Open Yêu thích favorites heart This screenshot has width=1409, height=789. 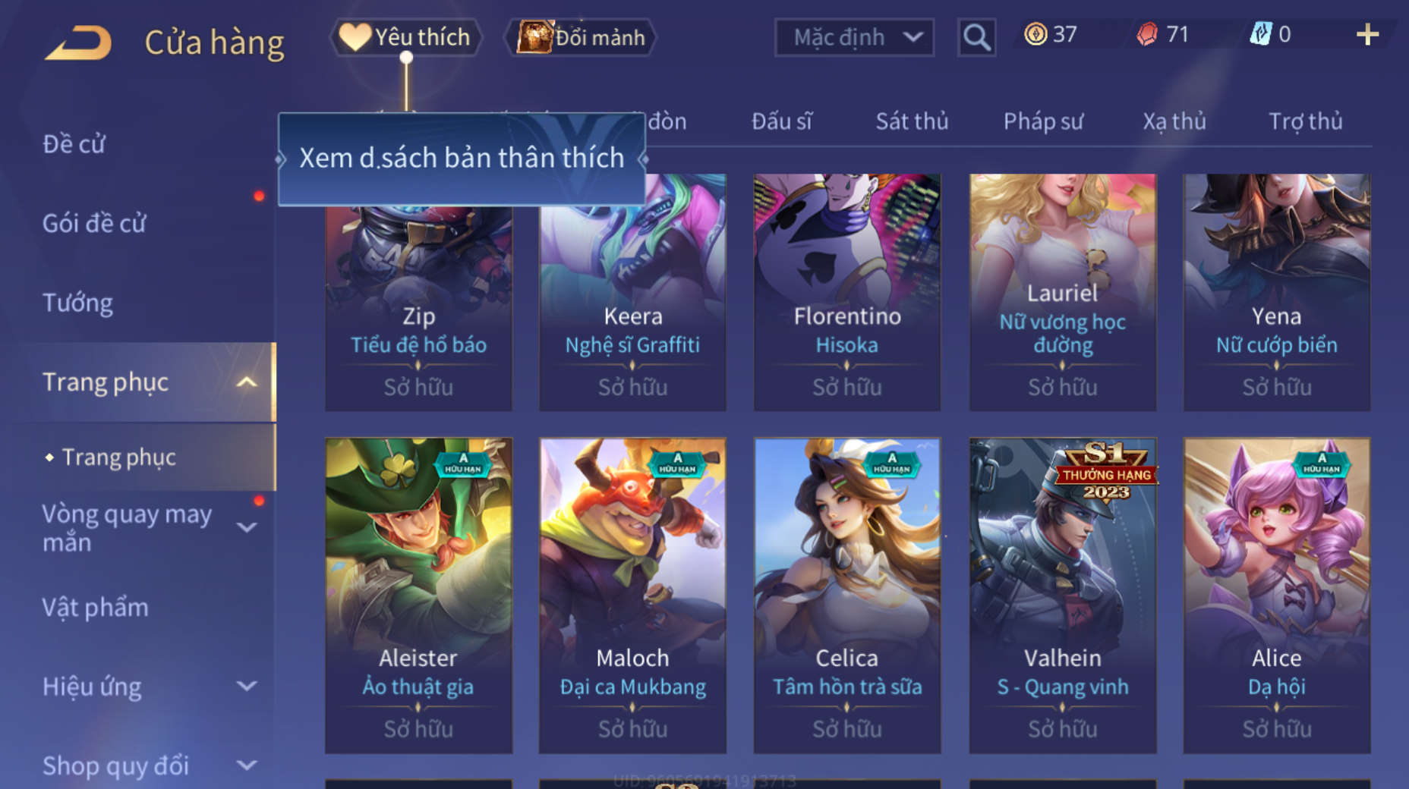(405, 37)
